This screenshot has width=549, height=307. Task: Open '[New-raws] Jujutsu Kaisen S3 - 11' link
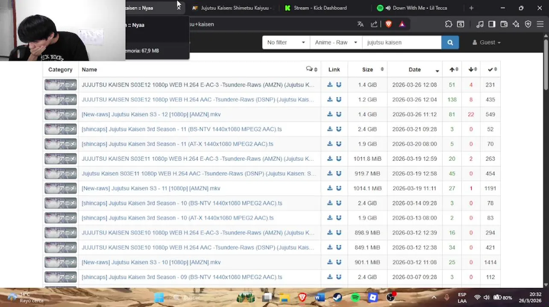151,188
